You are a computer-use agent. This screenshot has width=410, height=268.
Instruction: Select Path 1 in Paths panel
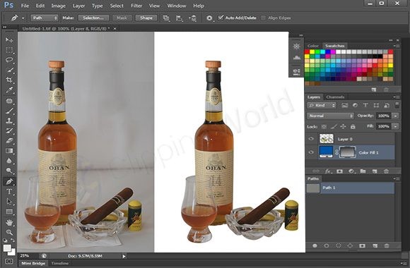[x=350, y=188]
